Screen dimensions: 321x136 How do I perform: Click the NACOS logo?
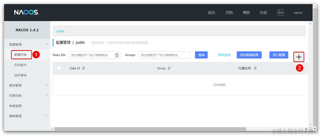click(26, 12)
